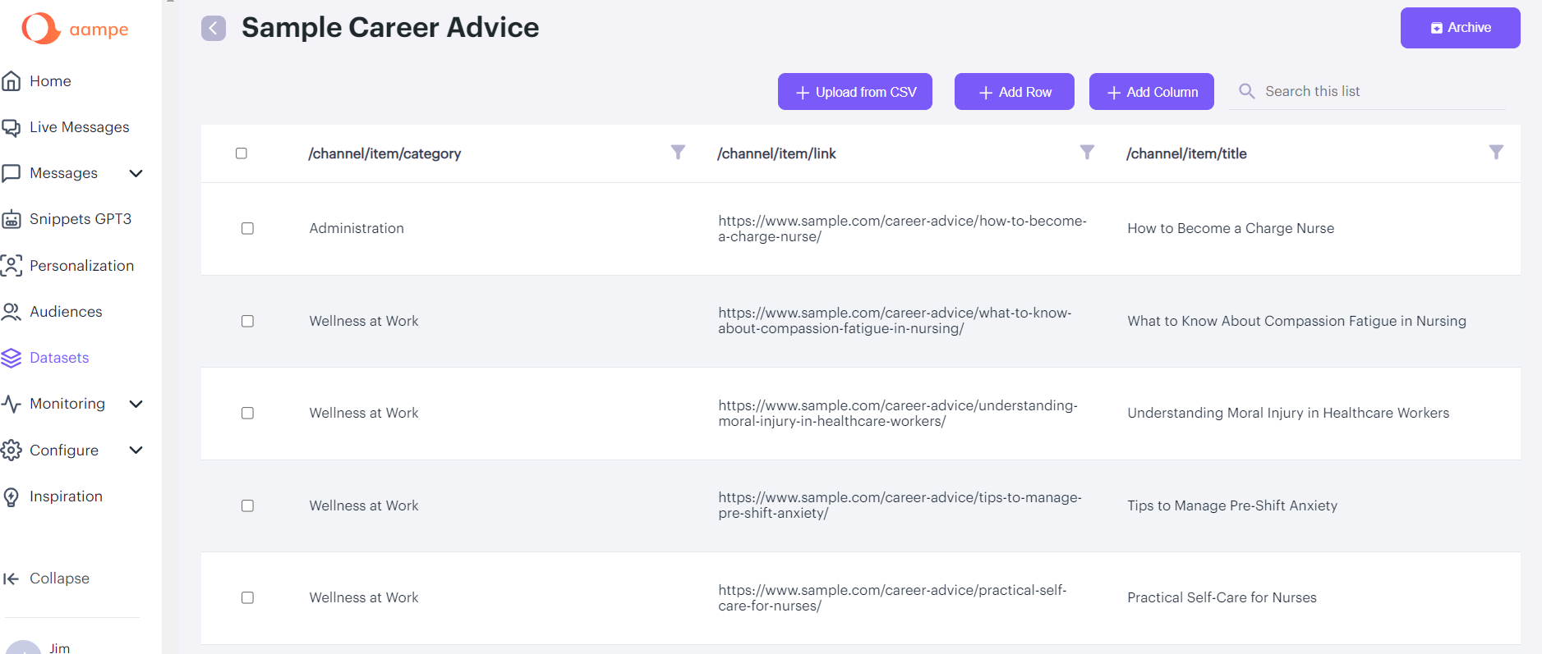
Task: Click the Datasets layers icon
Action: [12, 358]
